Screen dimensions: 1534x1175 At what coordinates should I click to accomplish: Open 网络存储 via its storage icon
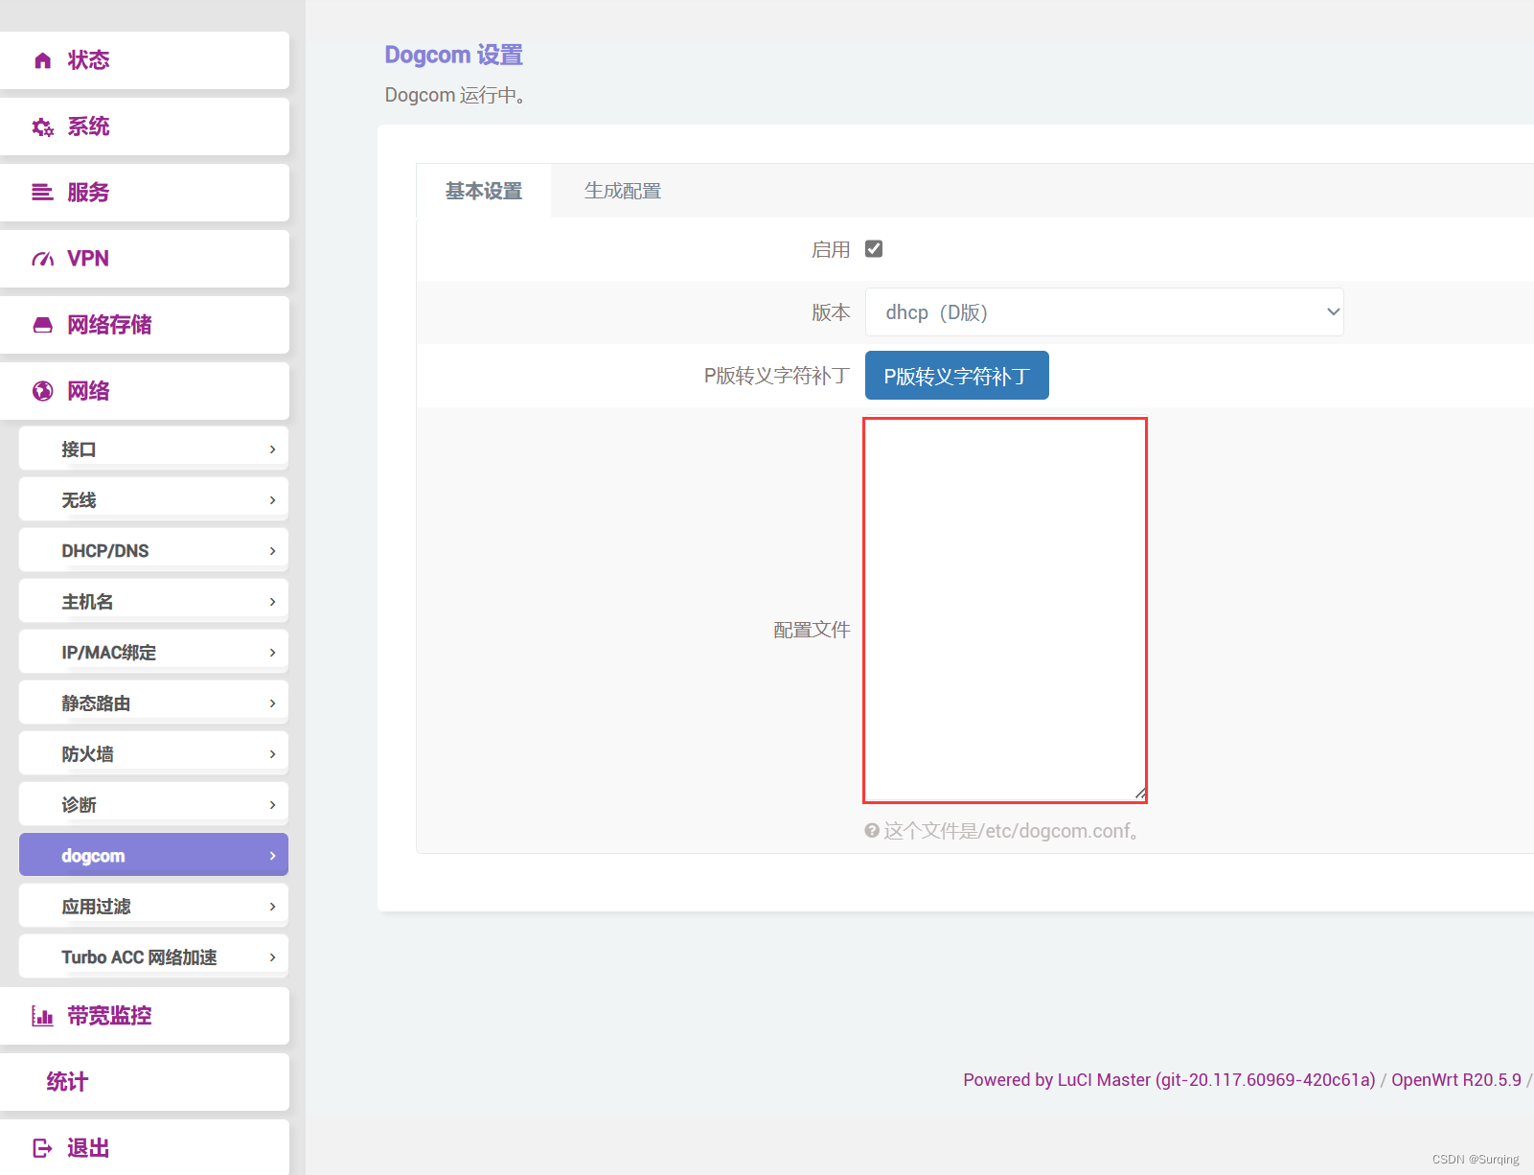click(x=42, y=324)
